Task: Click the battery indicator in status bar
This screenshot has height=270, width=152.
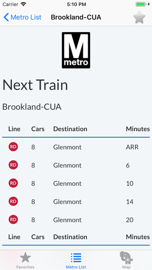Action: [141, 4]
